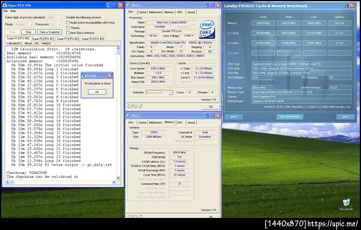The height and width of the screenshot is (230, 361).
Task: Open the Help menu in Hyper PI
Action: pyautogui.click(x=13, y=11)
